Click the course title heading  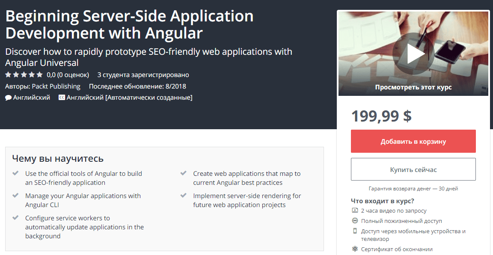[129, 25]
